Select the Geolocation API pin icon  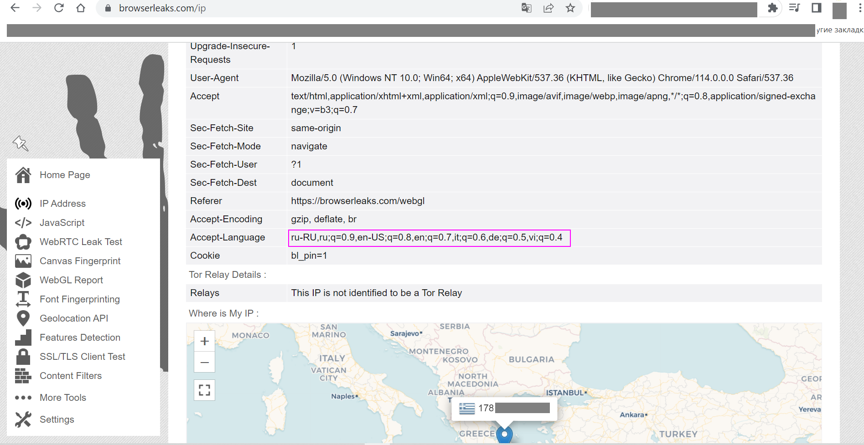[x=23, y=318]
